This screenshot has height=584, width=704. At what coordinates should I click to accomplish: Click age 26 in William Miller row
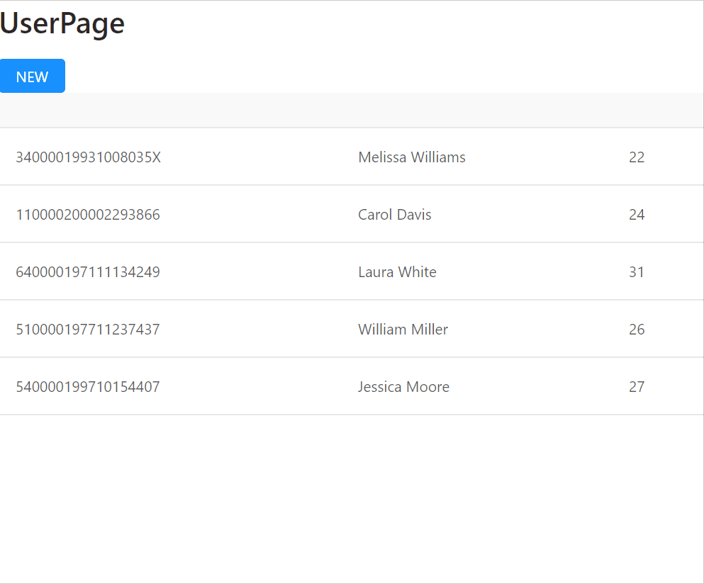pyautogui.click(x=637, y=330)
